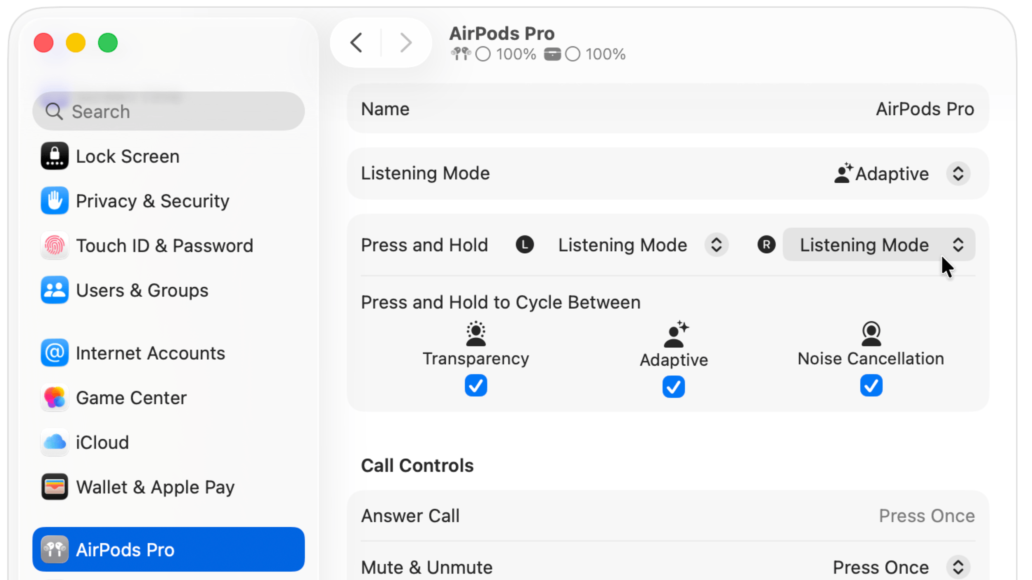
Task: Toggle the Adaptive checkbox
Action: pos(673,387)
